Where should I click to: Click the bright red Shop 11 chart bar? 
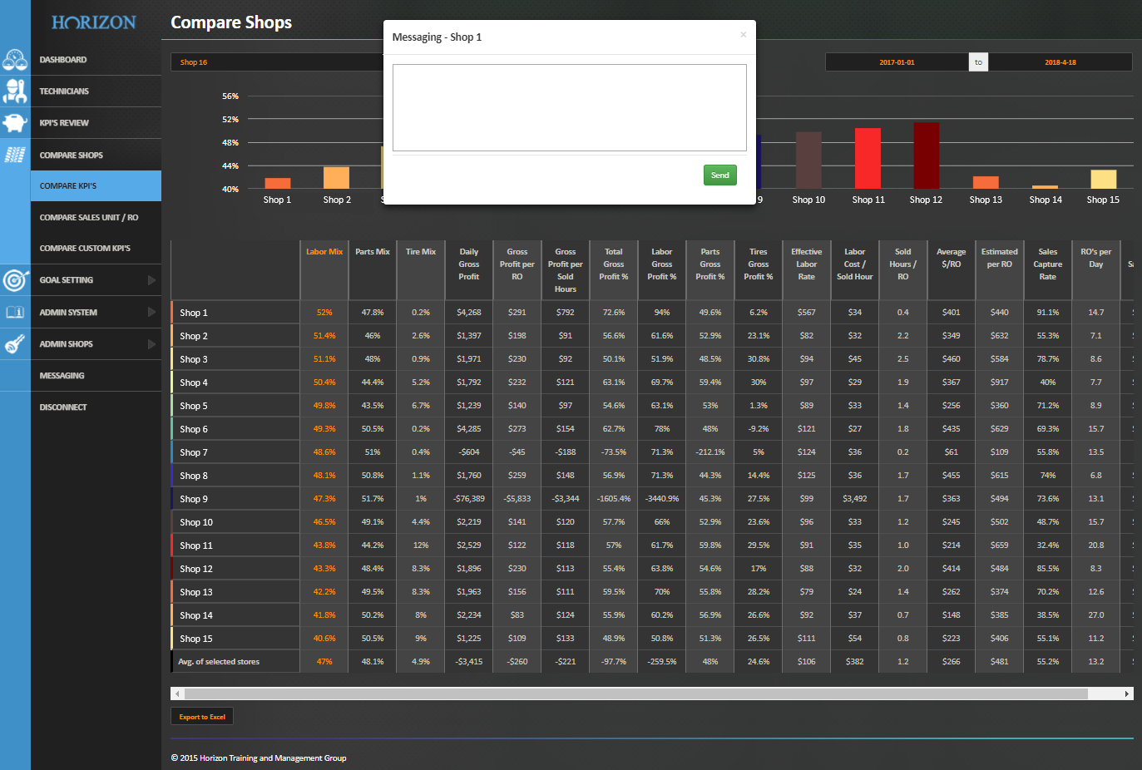pyautogui.click(x=868, y=158)
